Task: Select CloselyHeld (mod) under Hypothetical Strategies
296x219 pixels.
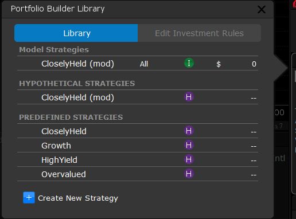Action: point(138,97)
